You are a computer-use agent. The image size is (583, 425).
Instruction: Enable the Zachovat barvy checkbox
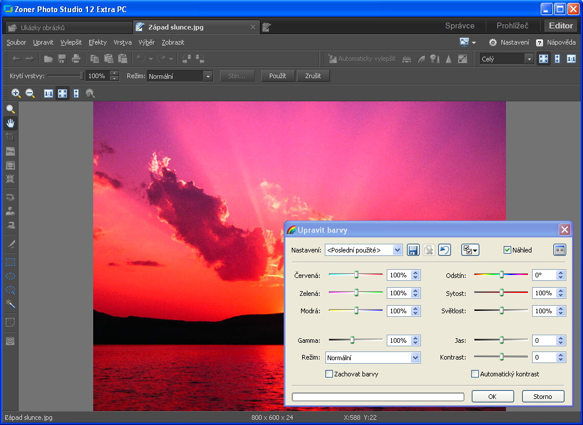329,374
